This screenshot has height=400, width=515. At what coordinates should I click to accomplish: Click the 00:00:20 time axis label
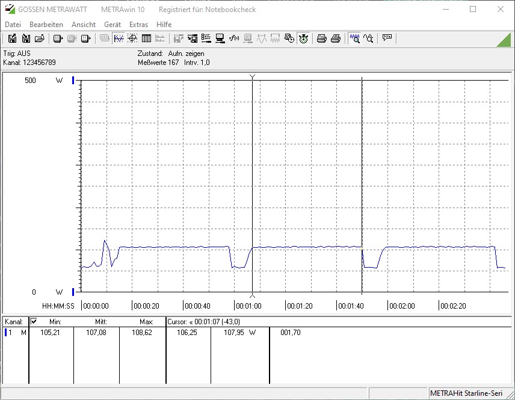[x=146, y=306]
